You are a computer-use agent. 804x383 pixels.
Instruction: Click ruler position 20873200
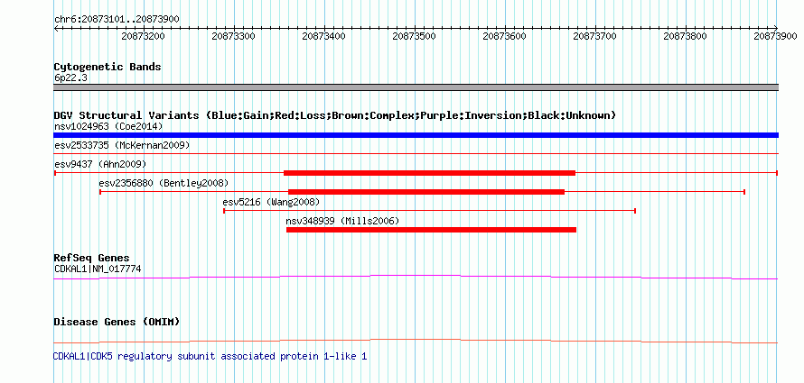click(143, 36)
